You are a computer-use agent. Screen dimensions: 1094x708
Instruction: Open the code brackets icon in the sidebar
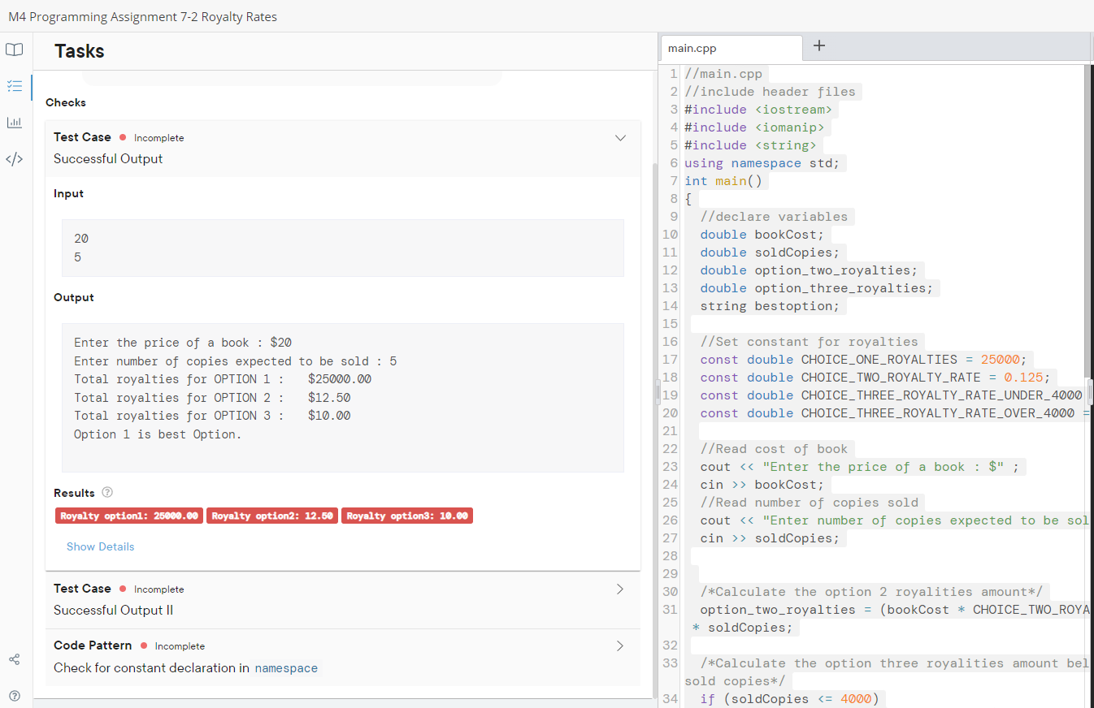point(14,159)
